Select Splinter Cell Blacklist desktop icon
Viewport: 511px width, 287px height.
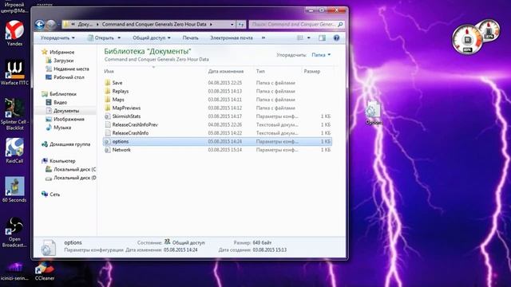(14, 114)
